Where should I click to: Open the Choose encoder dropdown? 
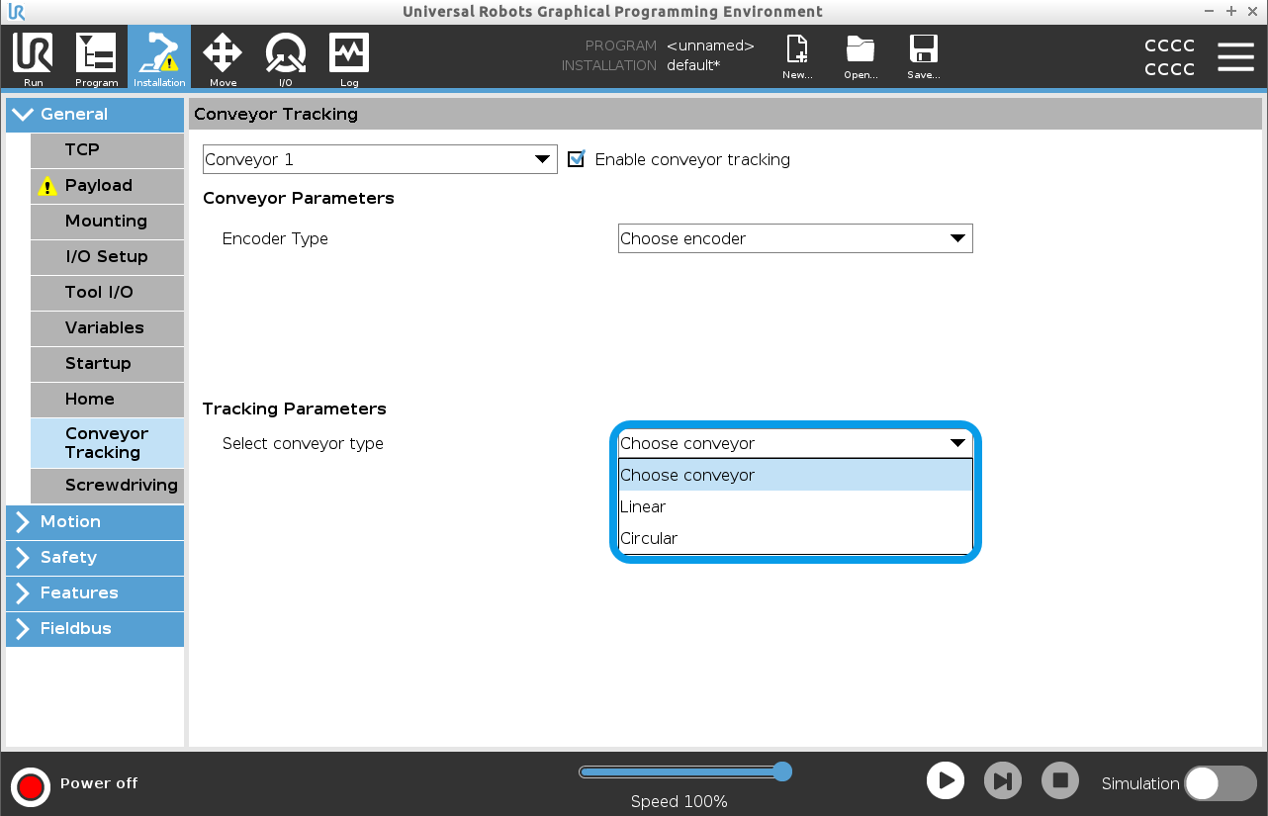tap(795, 238)
